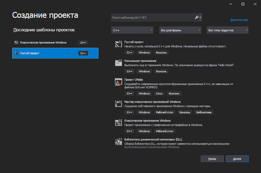The height and width of the screenshot is (173, 261).
Task: Click Рабочий стол tag under Мастер классических приложений
Action: 164,112
